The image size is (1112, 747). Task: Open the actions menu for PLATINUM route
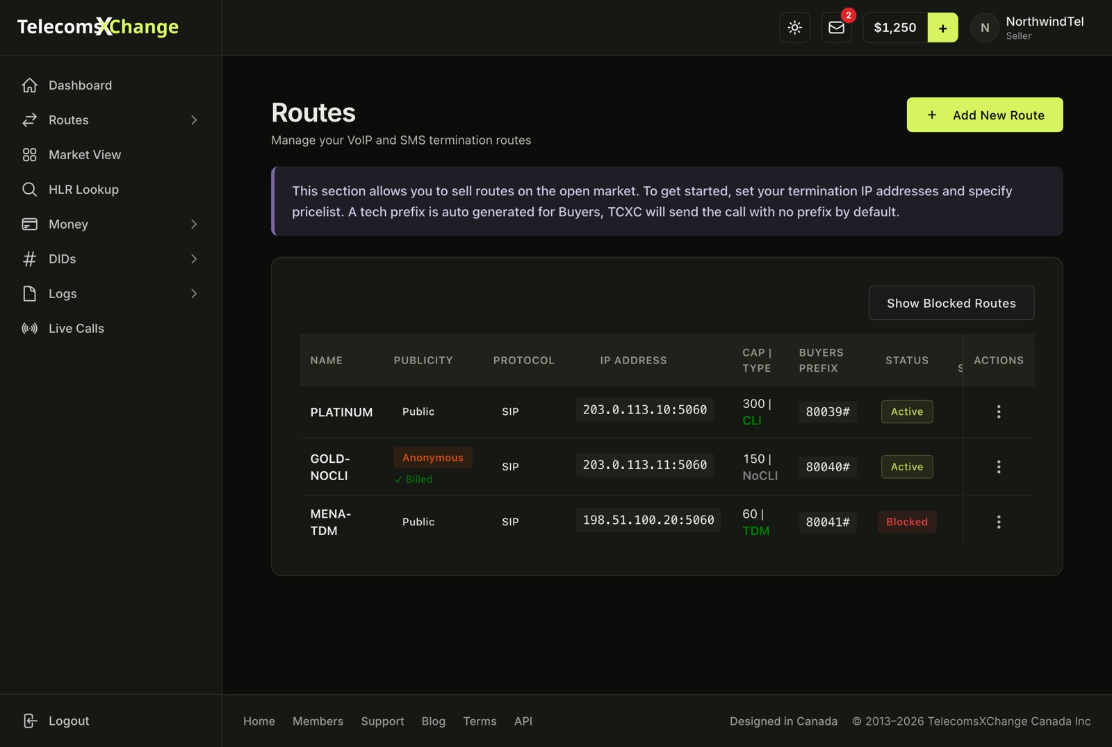[x=999, y=411]
